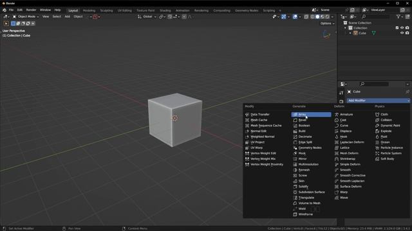
Task: Switch to solid viewport shading
Action: click(x=317, y=17)
